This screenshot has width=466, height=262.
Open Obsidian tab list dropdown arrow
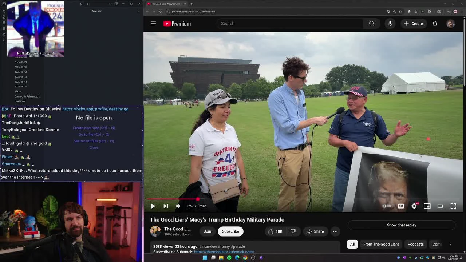tap(110, 4)
